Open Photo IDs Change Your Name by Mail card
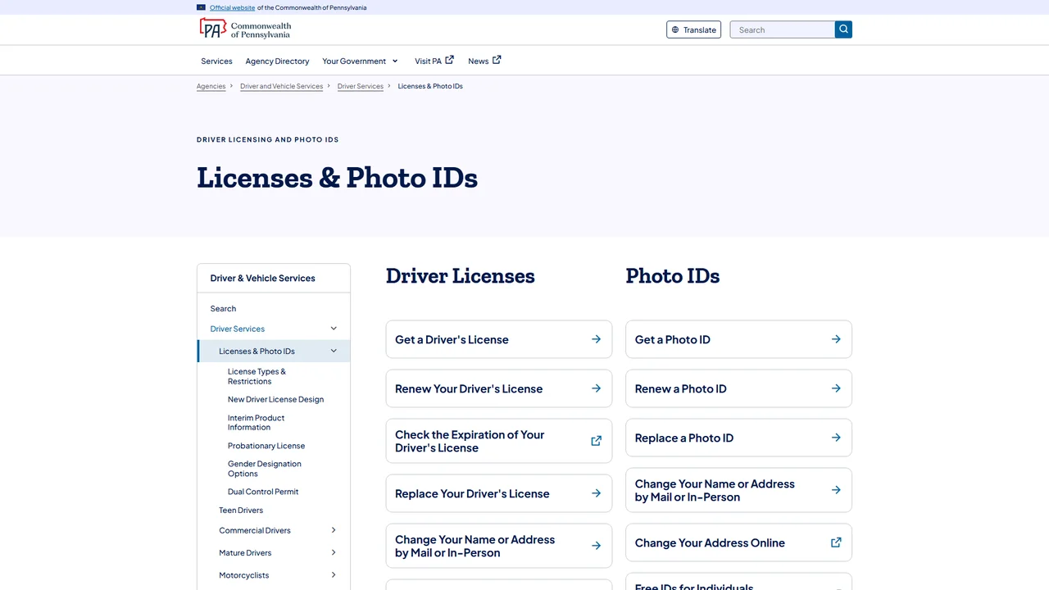The image size is (1049, 590). click(x=738, y=490)
